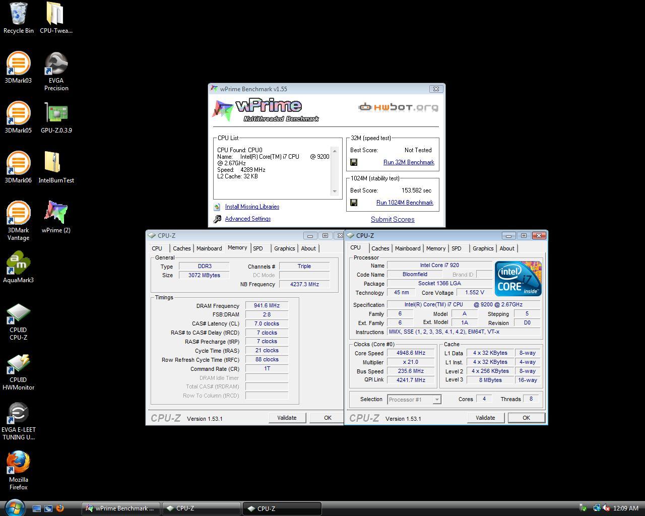Open the CPU-Tweak folder icon
Screen dimensions: 645x516
point(56,18)
